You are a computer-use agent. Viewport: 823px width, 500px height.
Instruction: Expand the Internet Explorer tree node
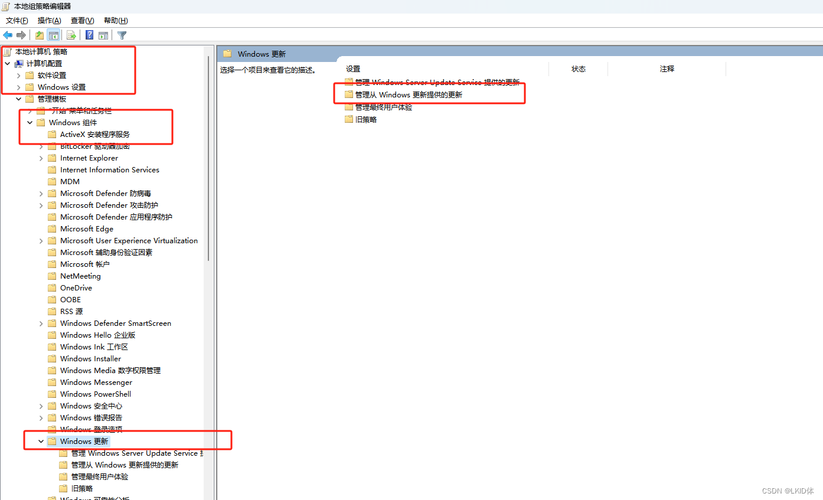point(41,158)
